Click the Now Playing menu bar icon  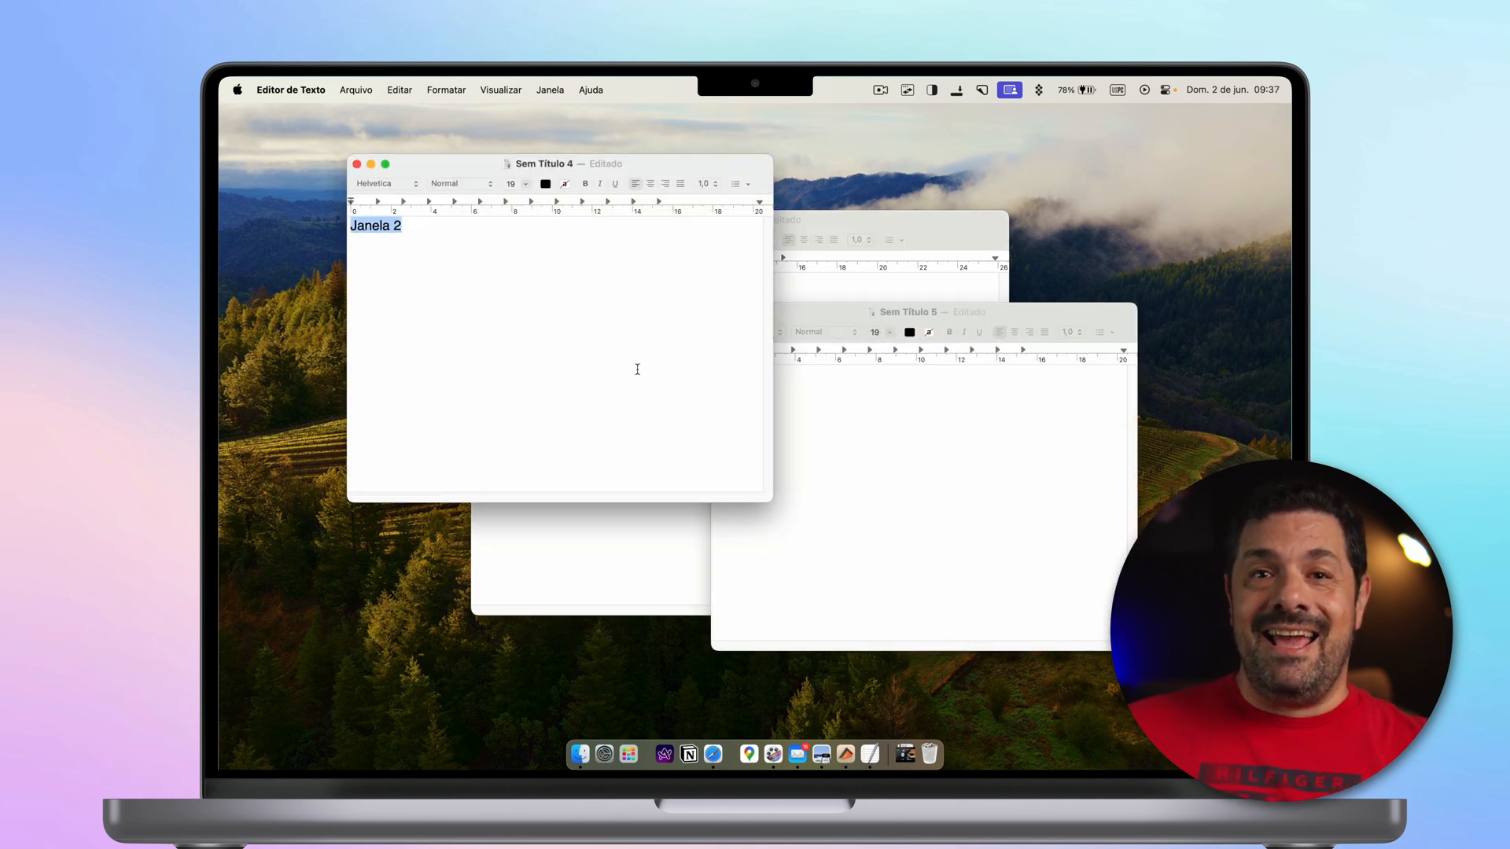click(x=1144, y=90)
